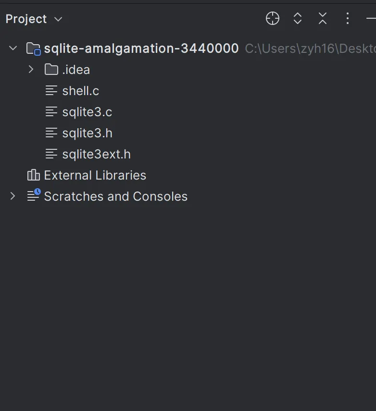Select the sqlite3.h file name
376x411 pixels.
(87, 133)
